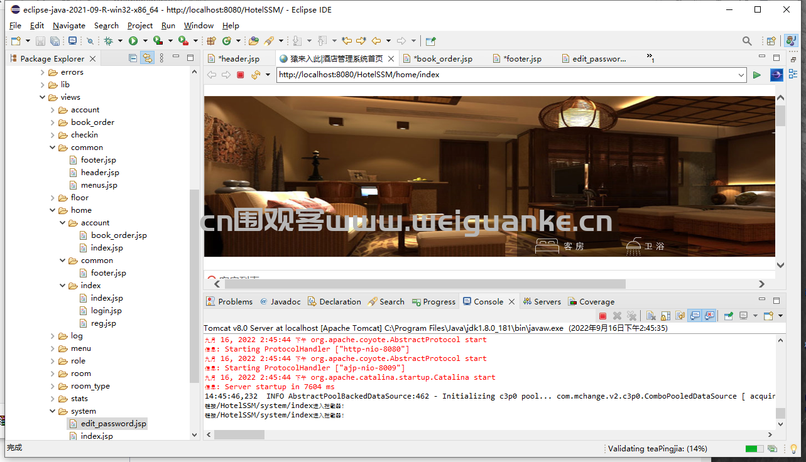Stop page loading in internal browser
The height and width of the screenshot is (462, 806).
tap(240, 75)
